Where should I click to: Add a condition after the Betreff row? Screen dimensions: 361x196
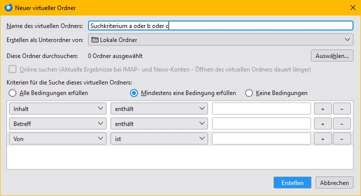323,123
